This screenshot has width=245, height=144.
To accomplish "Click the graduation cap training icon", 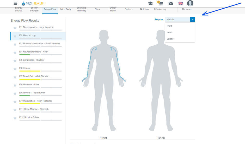I will tap(150, 3).
